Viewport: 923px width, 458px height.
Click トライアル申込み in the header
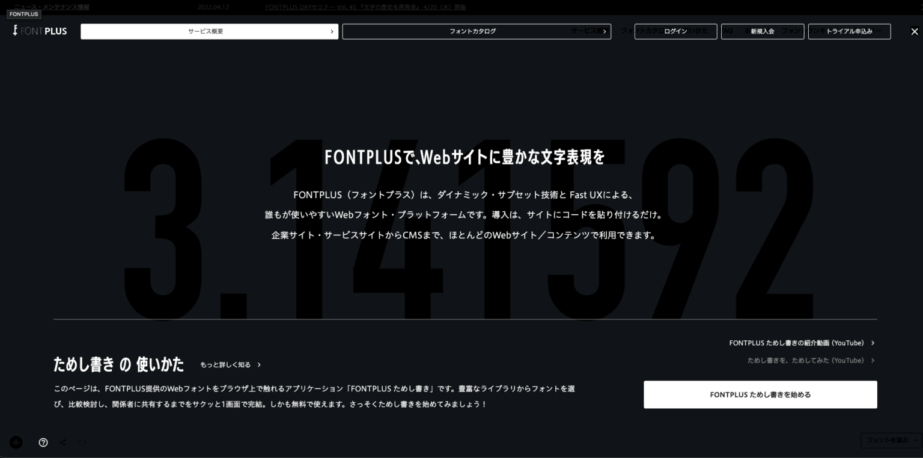[848, 31]
